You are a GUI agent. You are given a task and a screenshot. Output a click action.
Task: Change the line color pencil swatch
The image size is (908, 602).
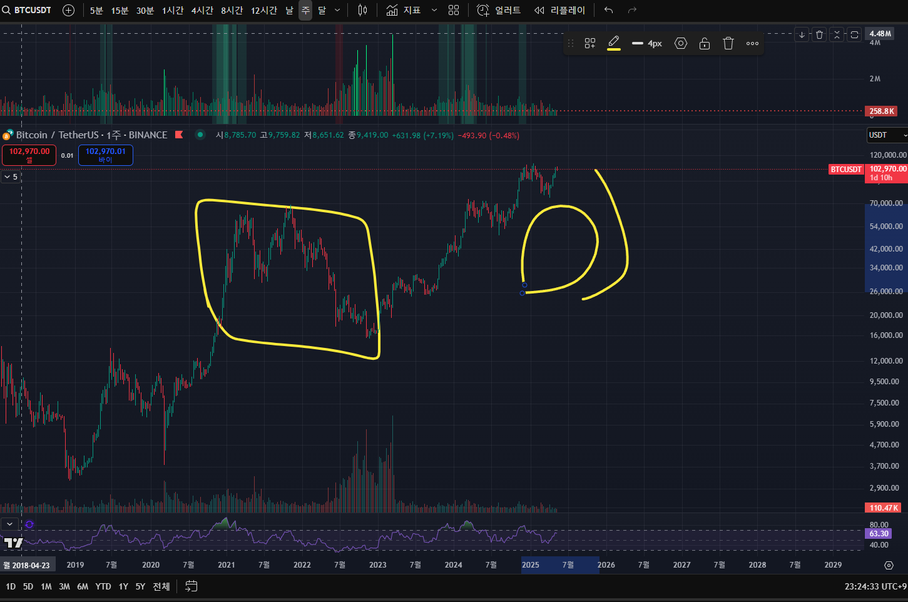pos(614,43)
